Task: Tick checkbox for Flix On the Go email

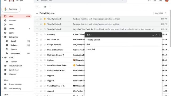Action: [37, 39]
